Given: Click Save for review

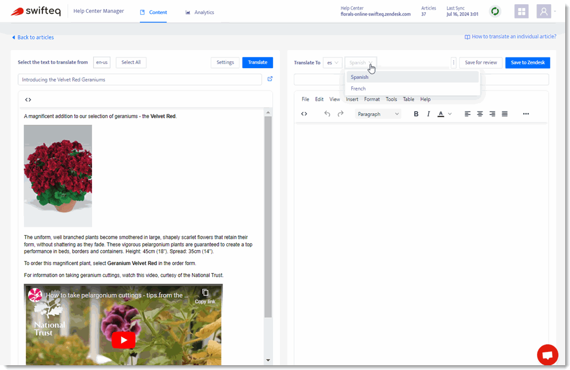Looking at the screenshot, I should [481, 62].
